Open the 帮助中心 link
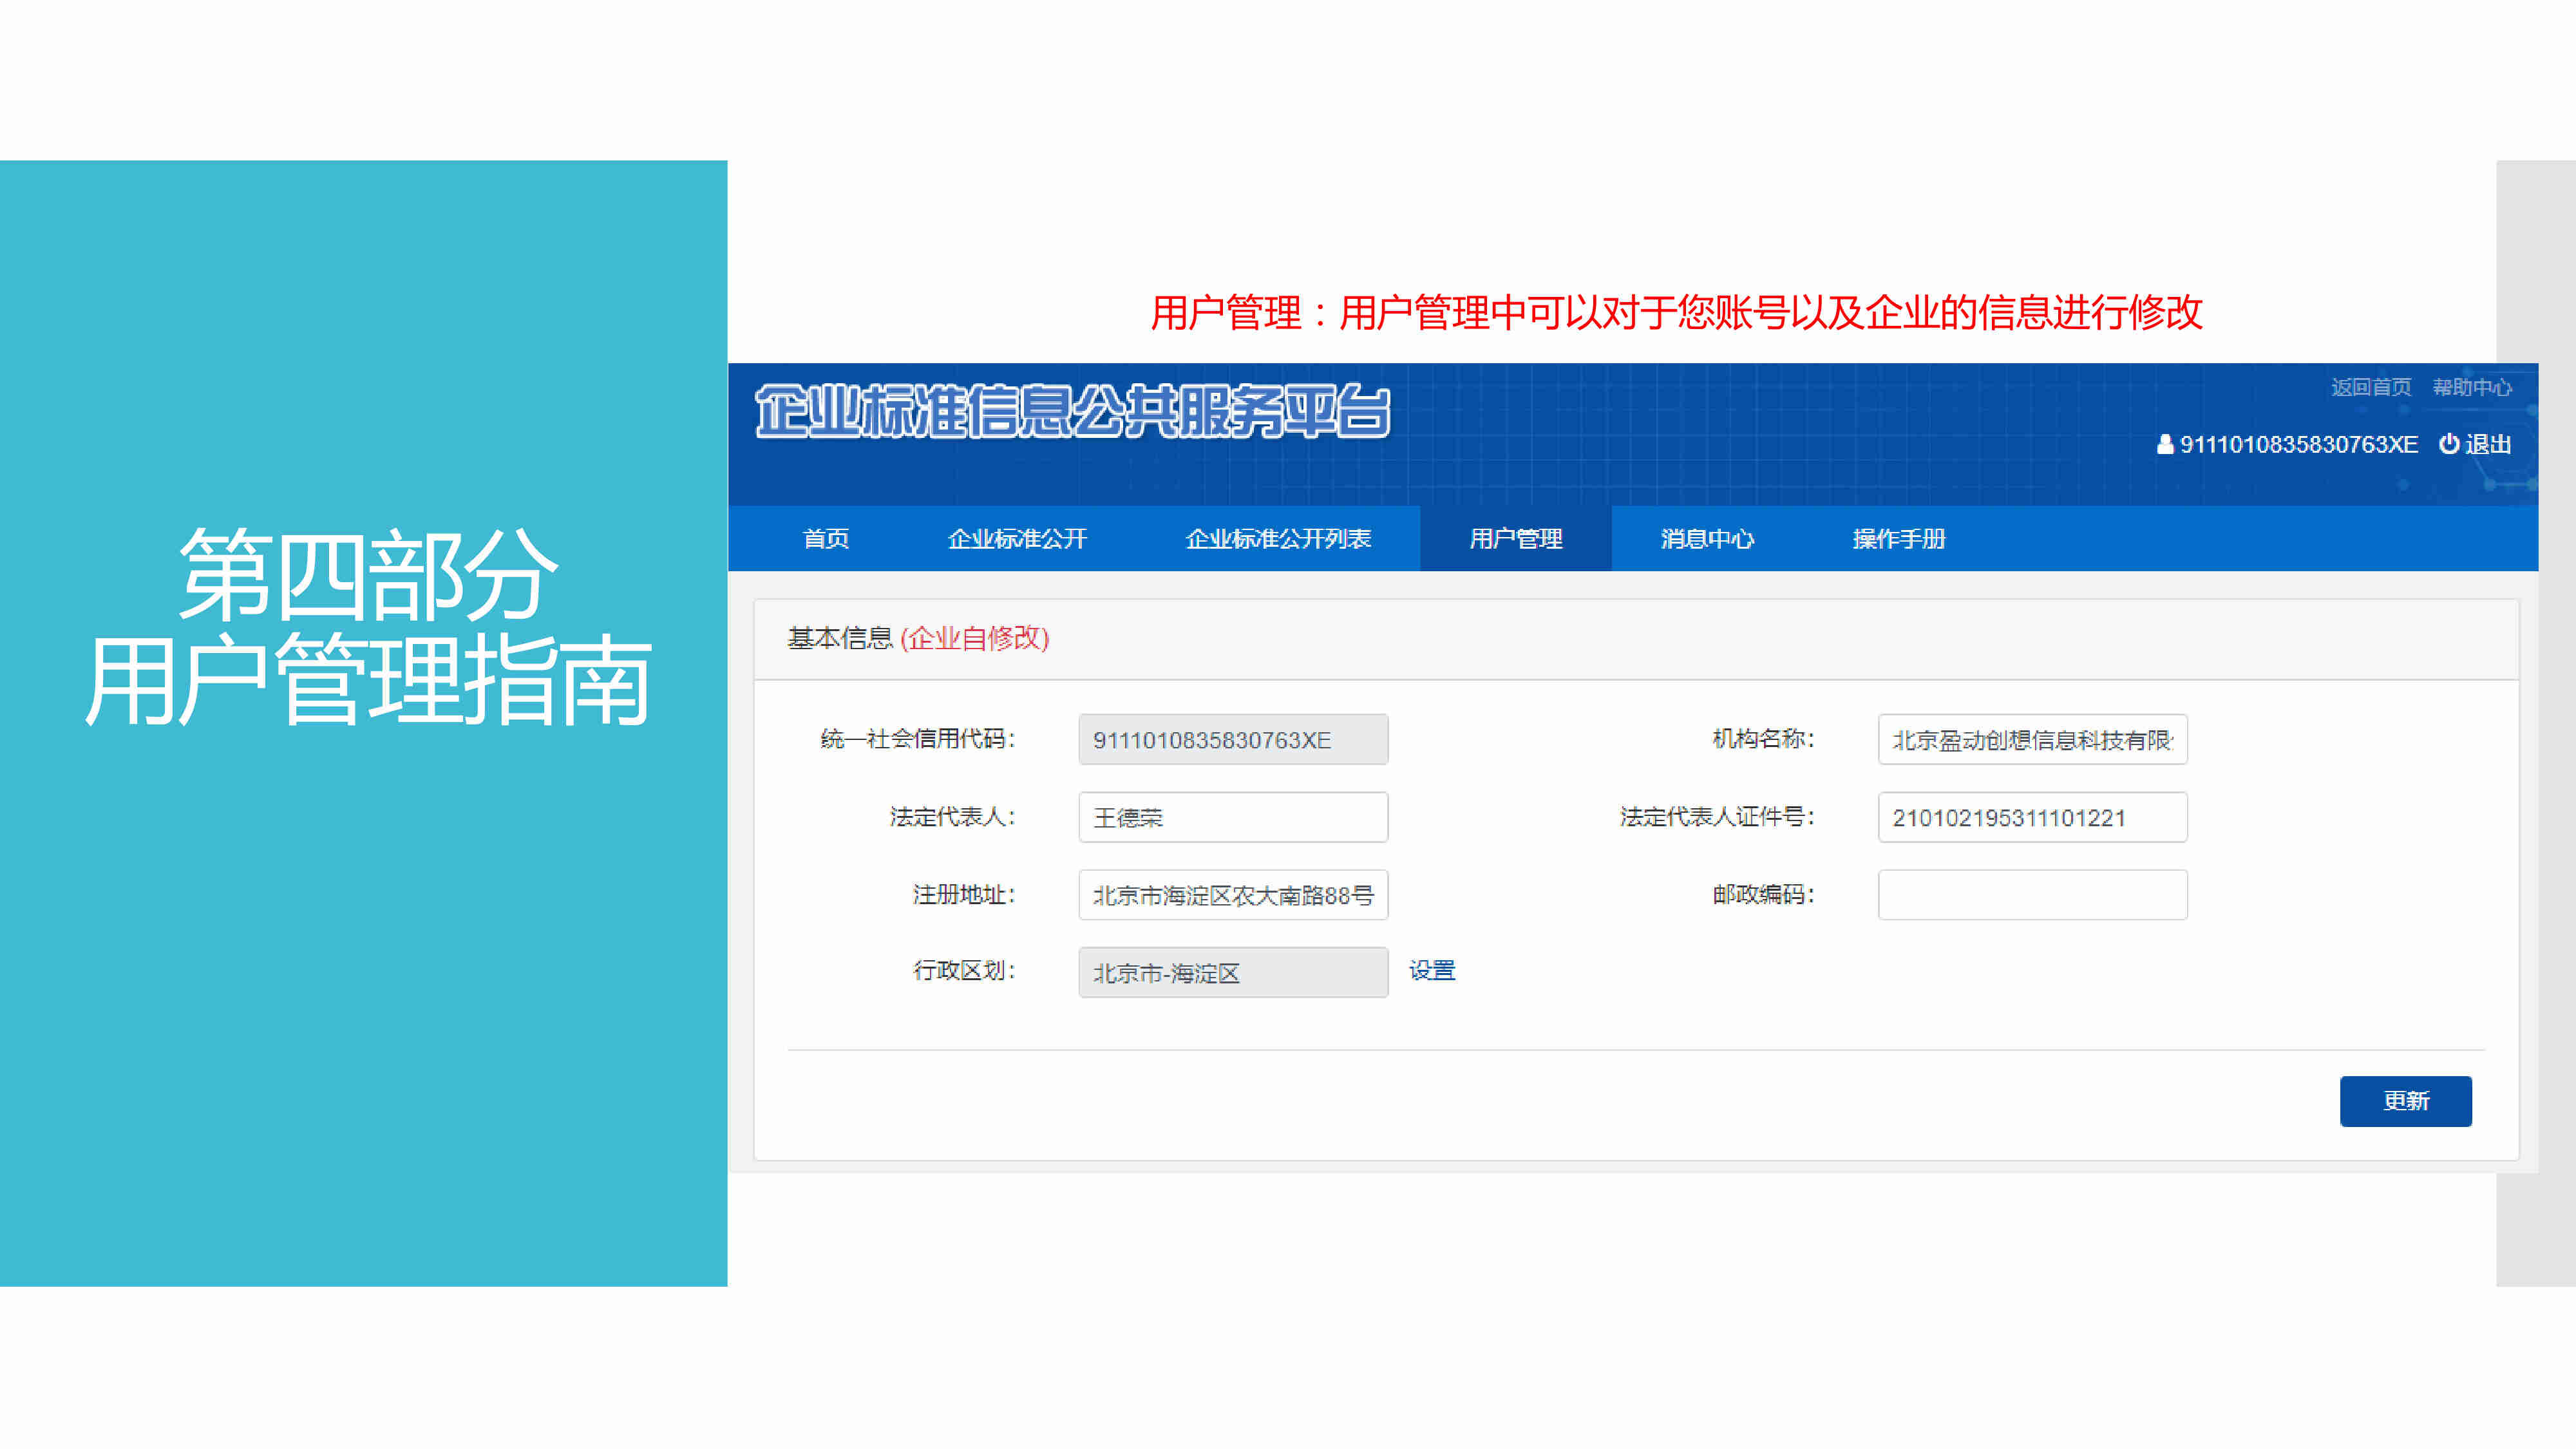 point(2472,387)
